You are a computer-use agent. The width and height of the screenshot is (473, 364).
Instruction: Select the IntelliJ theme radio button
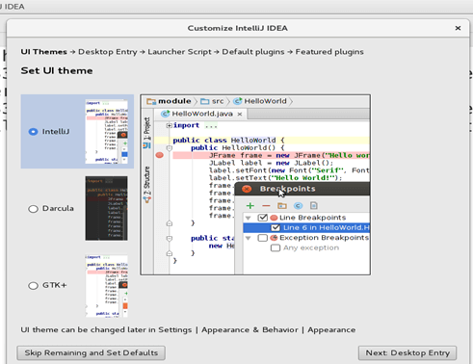point(33,132)
